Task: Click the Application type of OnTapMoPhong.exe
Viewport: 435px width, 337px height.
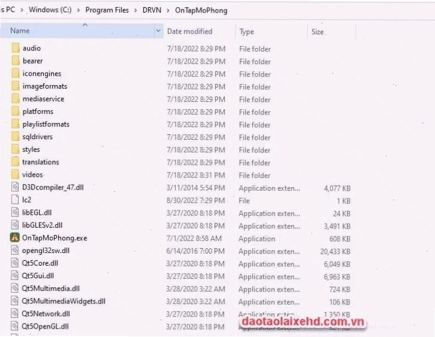Action: tap(257, 239)
